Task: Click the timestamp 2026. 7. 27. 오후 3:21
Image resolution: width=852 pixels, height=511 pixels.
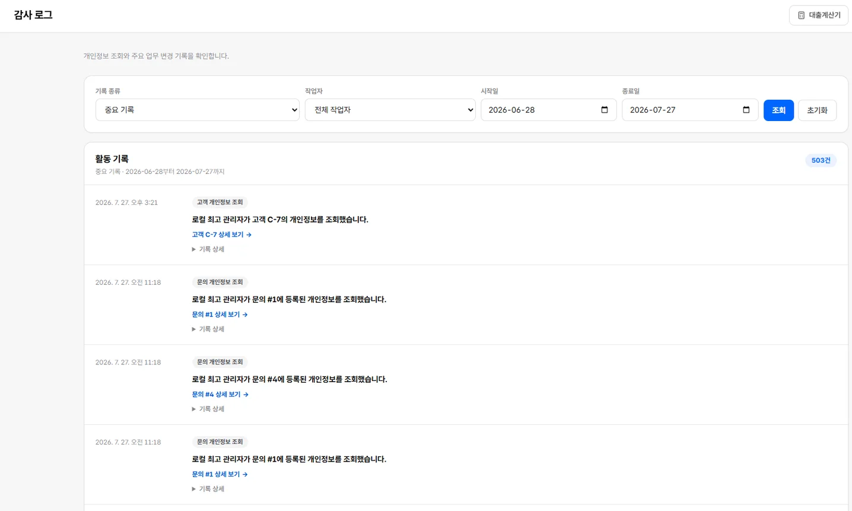Action: click(x=126, y=202)
